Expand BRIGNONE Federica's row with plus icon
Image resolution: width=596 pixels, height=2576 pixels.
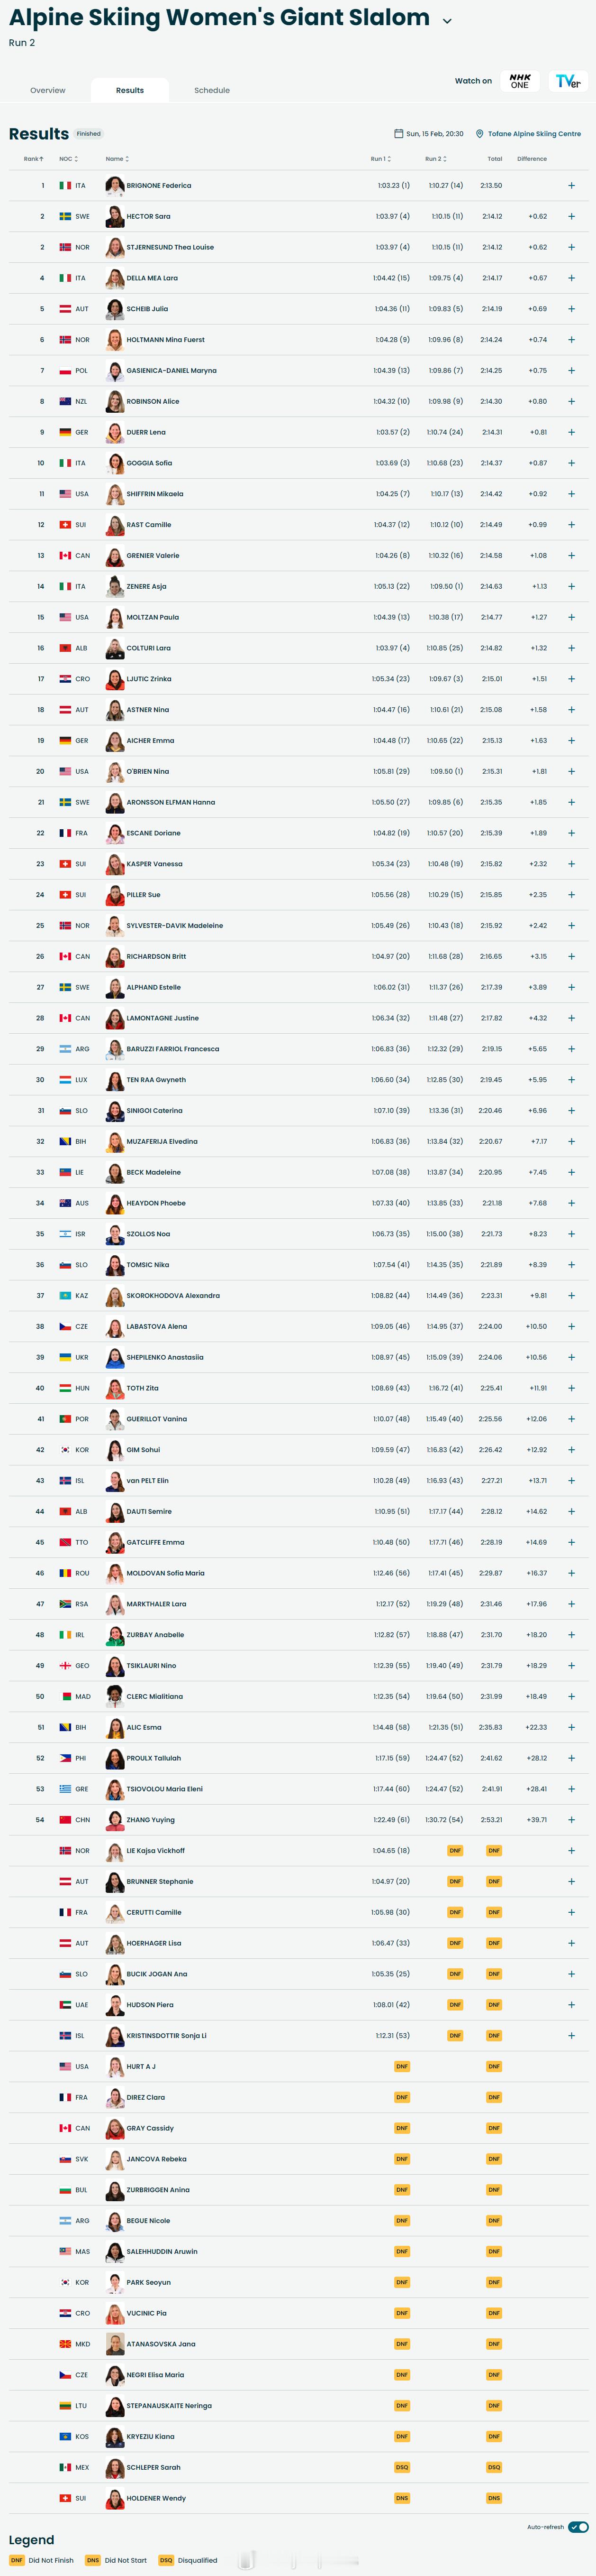tap(571, 186)
